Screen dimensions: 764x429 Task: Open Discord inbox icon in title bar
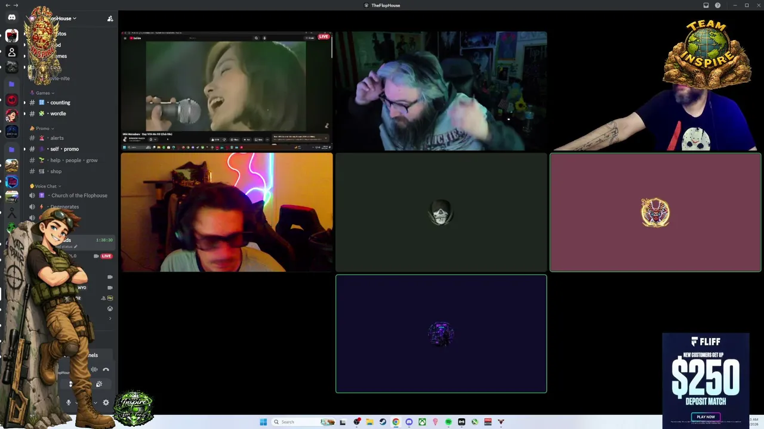pos(706,5)
